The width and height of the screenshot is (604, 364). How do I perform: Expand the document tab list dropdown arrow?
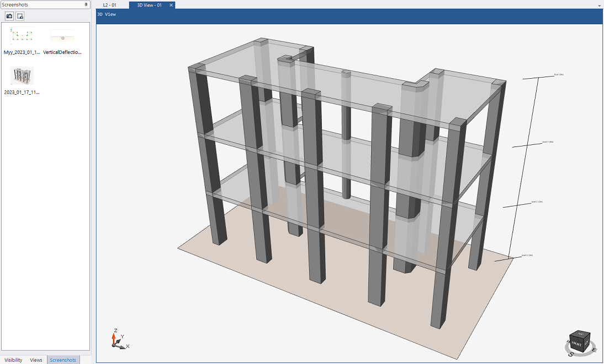tap(600, 6)
